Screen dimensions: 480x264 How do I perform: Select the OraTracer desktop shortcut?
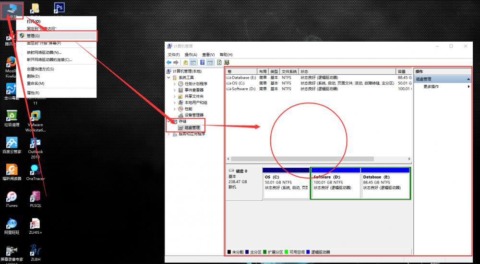pos(36,172)
